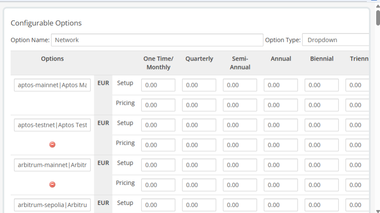Click aptos-testnet Pricing Biennial field
This screenshot has height=213, width=380.
pos(322,145)
